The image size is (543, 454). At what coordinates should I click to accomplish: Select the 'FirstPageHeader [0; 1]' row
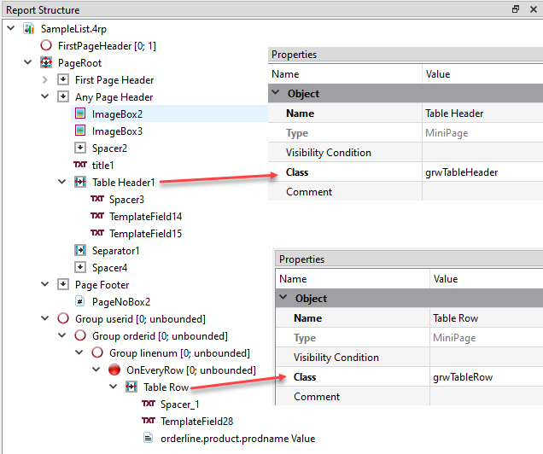coord(107,46)
